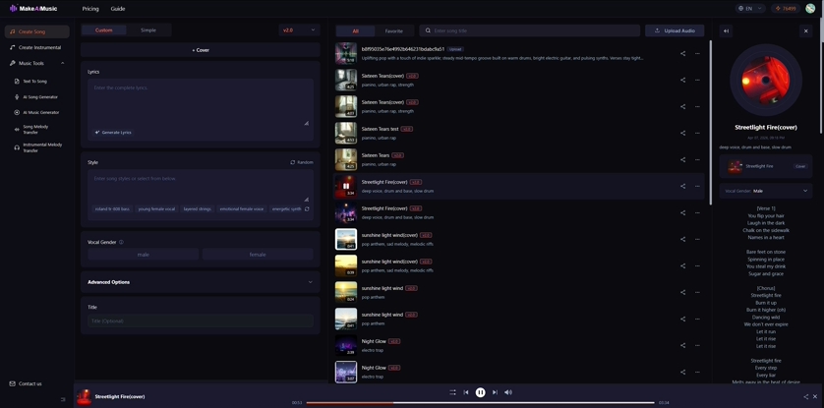Skip to the next track
The width and height of the screenshot is (824, 408).
point(495,392)
